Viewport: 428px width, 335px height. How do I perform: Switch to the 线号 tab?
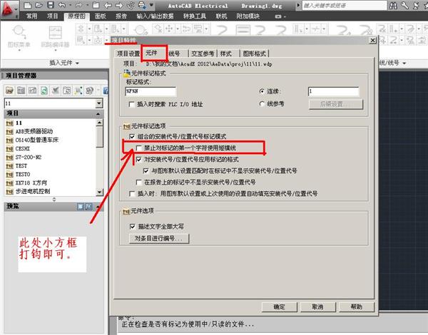[x=175, y=53]
